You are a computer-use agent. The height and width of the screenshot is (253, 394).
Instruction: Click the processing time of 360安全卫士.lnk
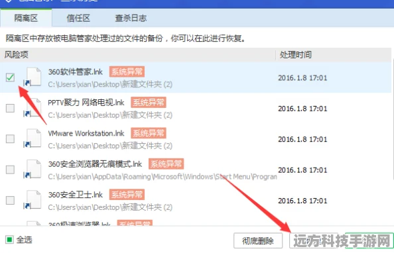(302, 201)
